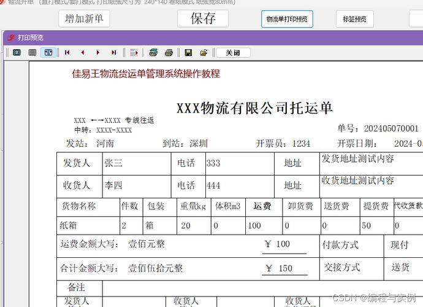Jump to the last page

114,52
